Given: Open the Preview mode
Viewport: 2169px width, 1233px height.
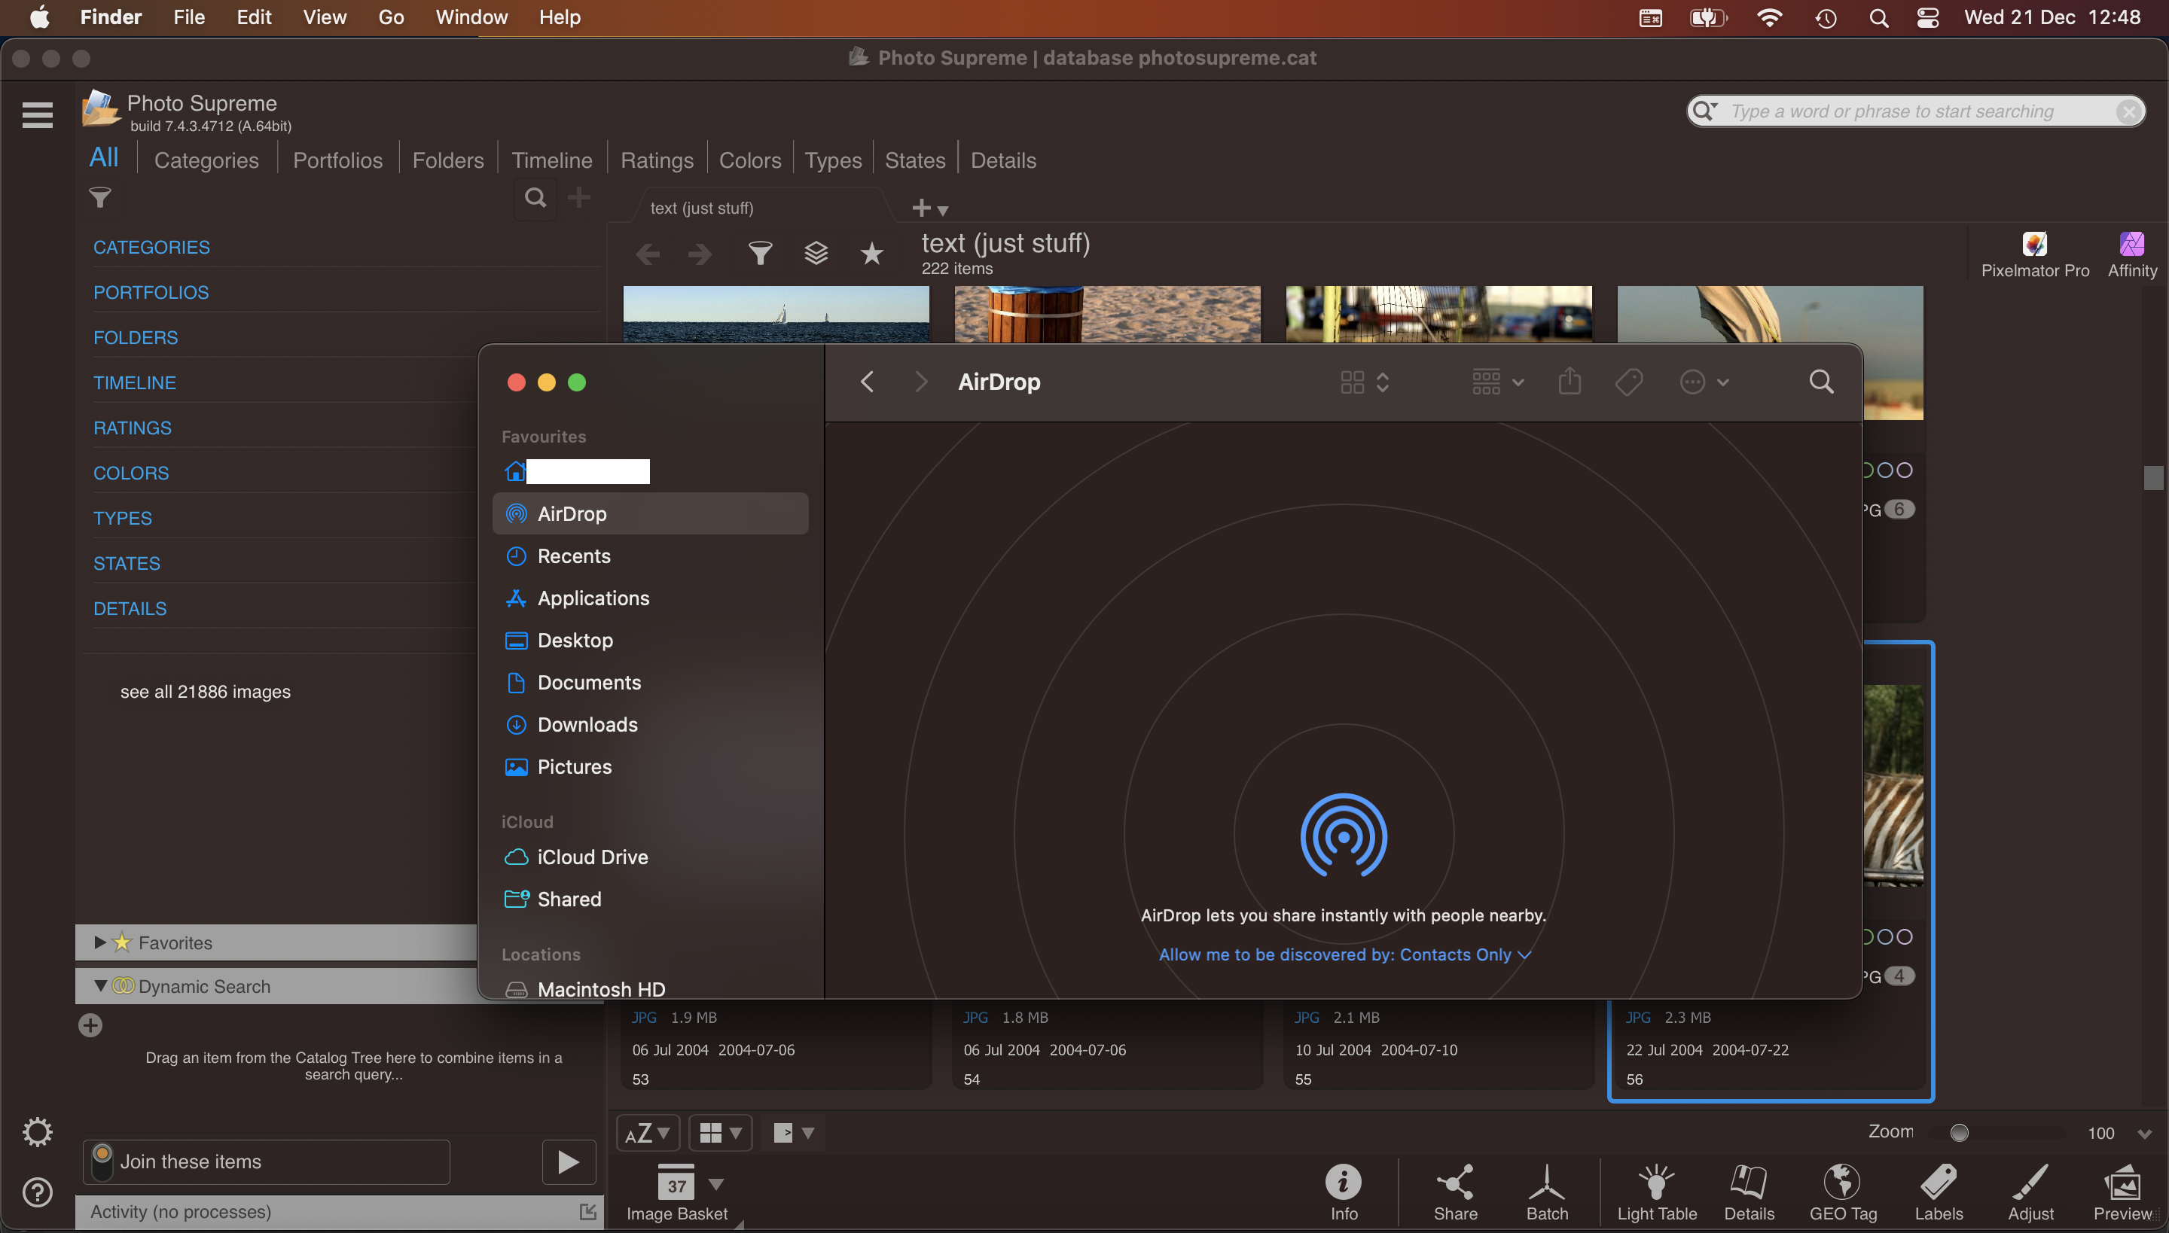Looking at the screenshot, I should [x=2122, y=1192].
